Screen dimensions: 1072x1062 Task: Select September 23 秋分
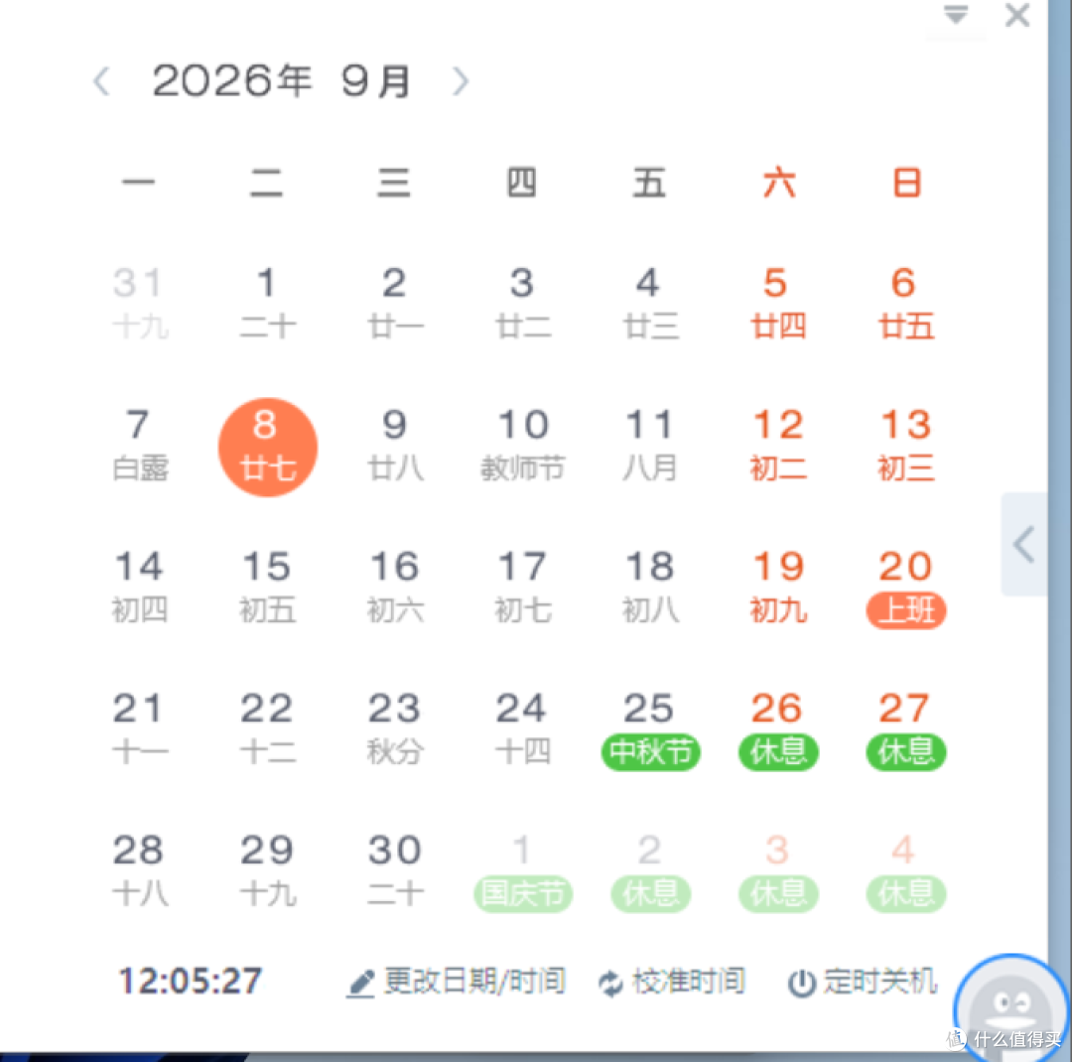395,729
